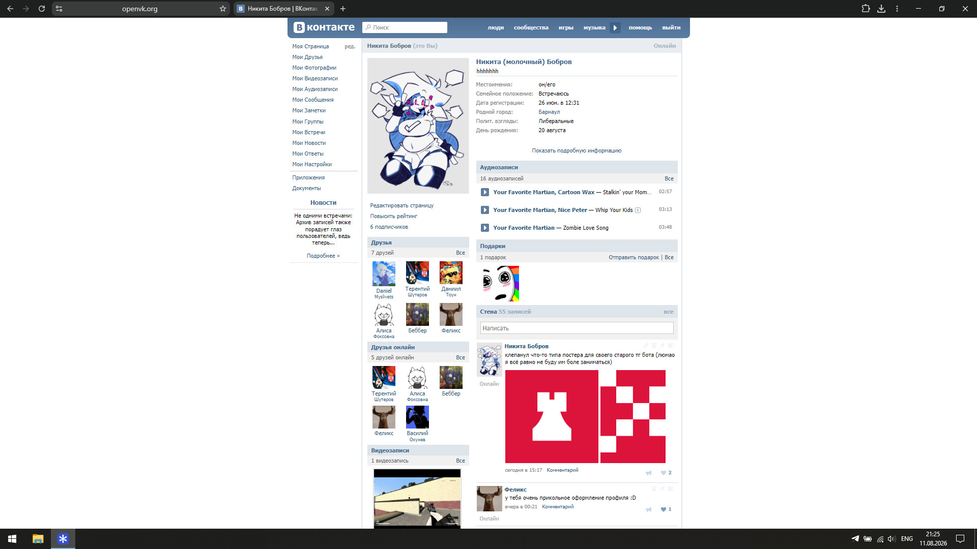The height and width of the screenshot is (549, 977).
Task: Open Мои Настройки in the sidebar
Action: coord(312,164)
